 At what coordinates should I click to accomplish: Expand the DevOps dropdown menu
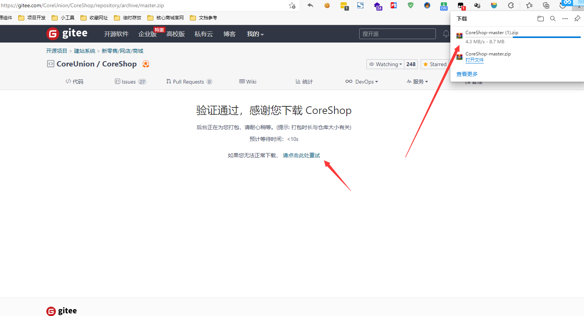[x=361, y=82]
